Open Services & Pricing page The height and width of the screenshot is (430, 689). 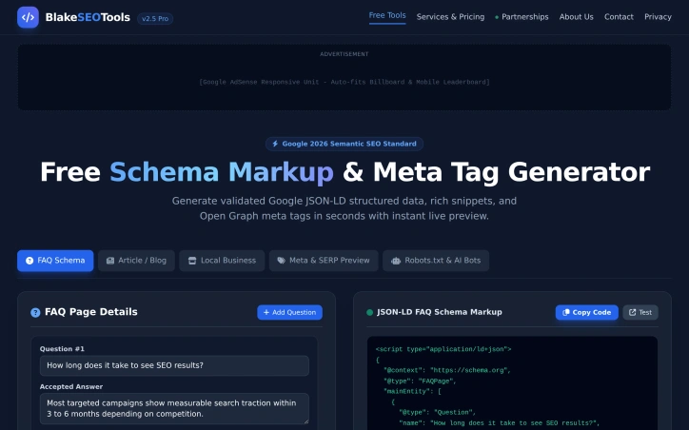tap(450, 17)
